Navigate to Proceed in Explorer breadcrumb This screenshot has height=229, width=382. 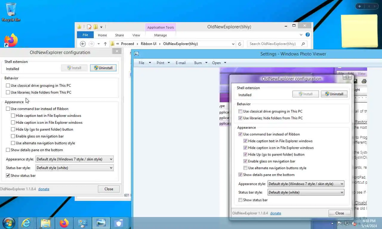coord(127,44)
